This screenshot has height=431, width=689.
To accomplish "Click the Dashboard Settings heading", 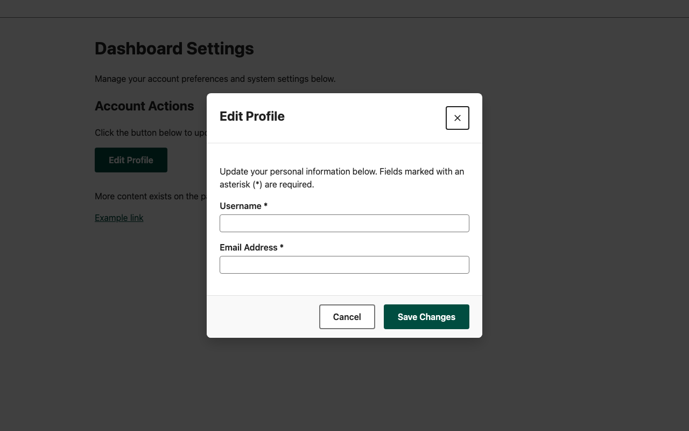I will (x=174, y=48).
